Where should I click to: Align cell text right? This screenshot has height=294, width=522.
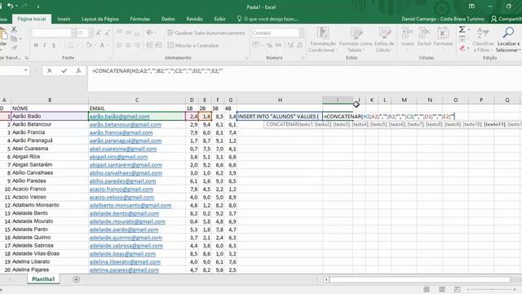point(137,46)
